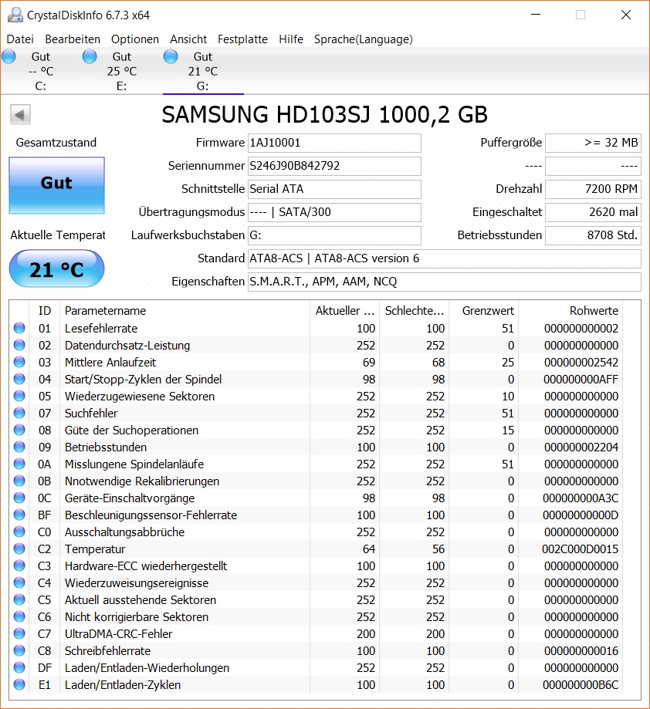Click the Firmware value field showing 1AJ10001
The height and width of the screenshot is (709, 650).
[333, 143]
